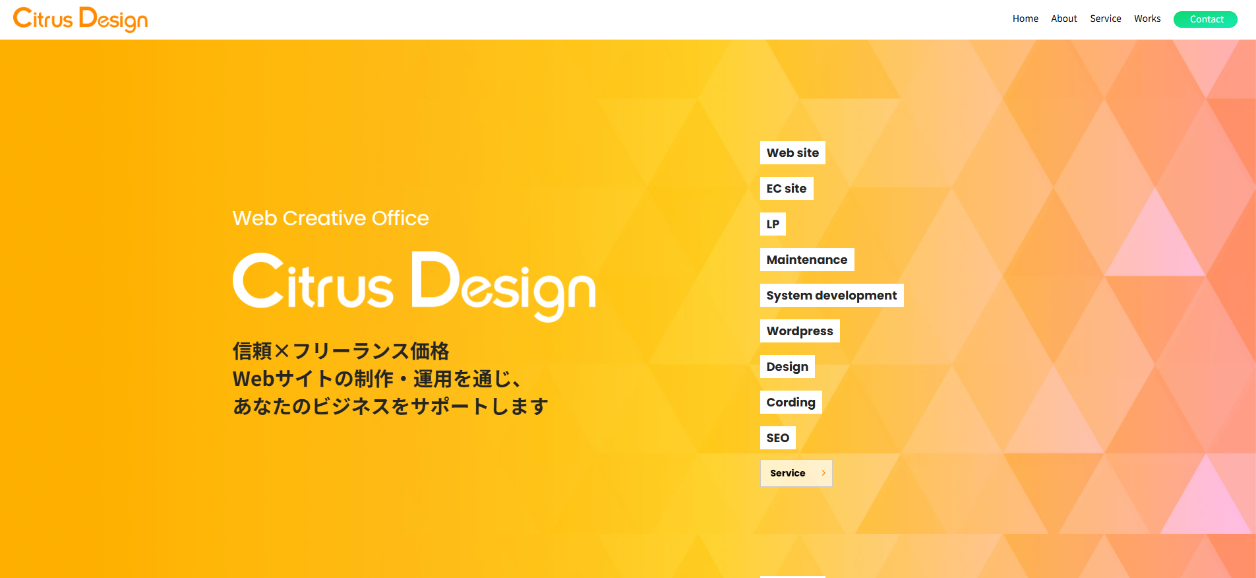Open the Service nav link

pos(1105,18)
